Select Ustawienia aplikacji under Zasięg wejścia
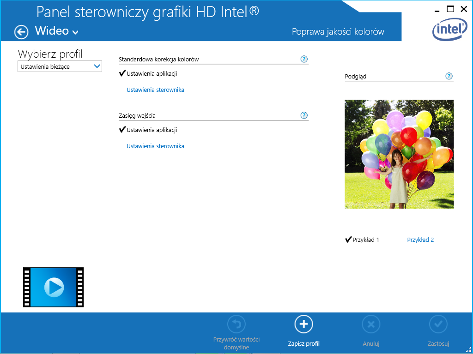473x354 pixels. pyautogui.click(x=148, y=130)
